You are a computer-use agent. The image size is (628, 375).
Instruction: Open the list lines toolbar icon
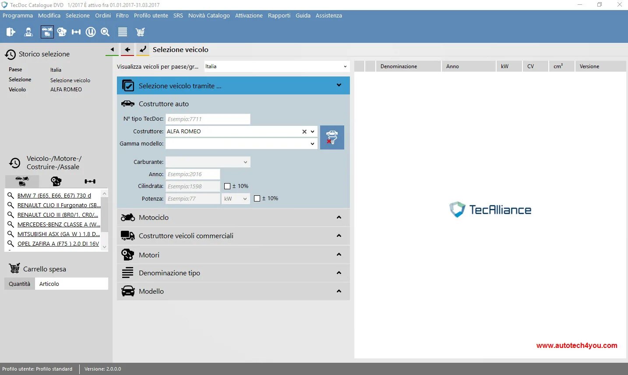point(123,32)
